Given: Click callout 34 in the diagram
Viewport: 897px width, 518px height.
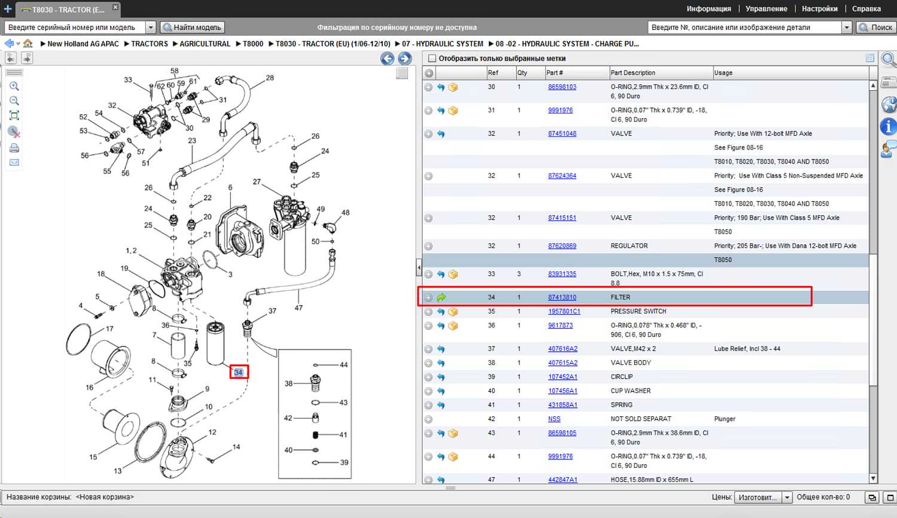Looking at the screenshot, I should point(239,372).
